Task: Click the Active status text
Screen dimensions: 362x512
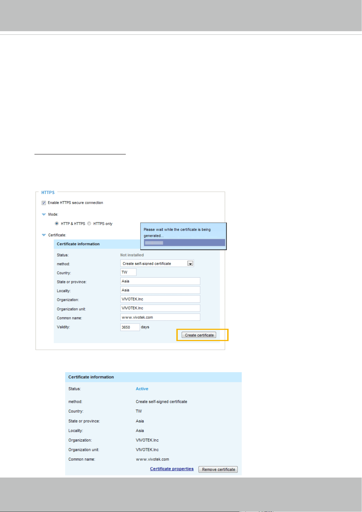Action: [x=142, y=389]
